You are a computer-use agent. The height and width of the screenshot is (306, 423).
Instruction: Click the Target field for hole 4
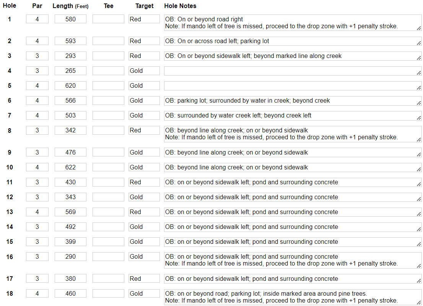pyautogui.click(x=144, y=71)
